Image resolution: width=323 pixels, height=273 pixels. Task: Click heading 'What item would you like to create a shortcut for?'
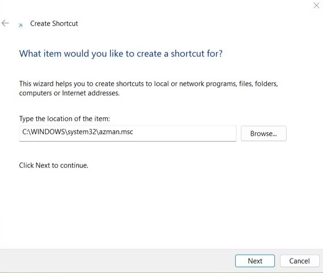pos(121,54)
